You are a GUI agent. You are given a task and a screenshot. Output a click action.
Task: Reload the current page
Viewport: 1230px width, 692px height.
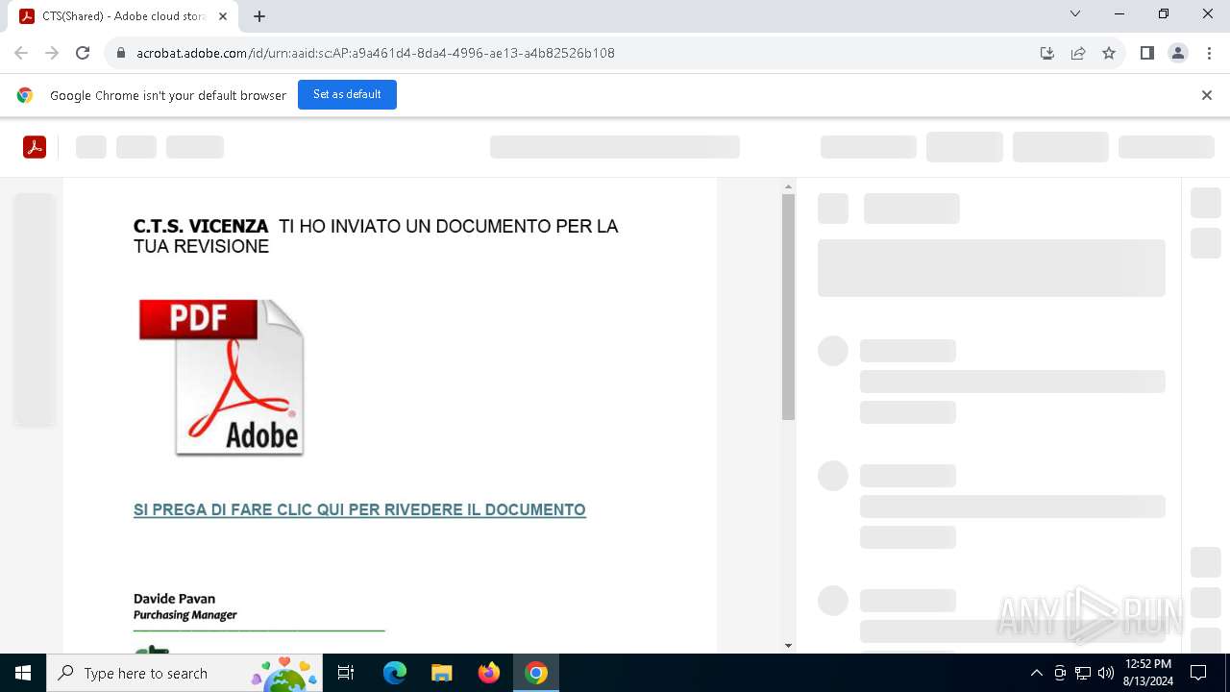(83, 53)
